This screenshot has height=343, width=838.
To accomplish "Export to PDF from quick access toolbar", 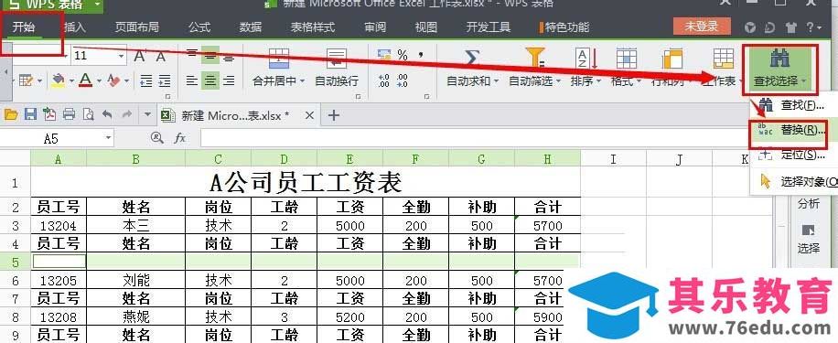I will coord(49,113).
